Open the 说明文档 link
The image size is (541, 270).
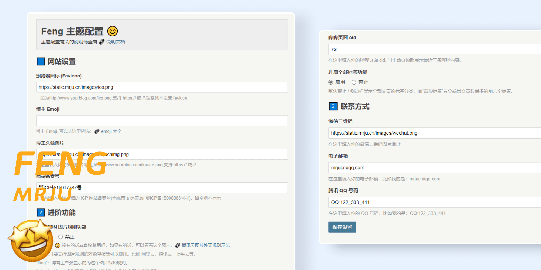(x=116, y=42)
